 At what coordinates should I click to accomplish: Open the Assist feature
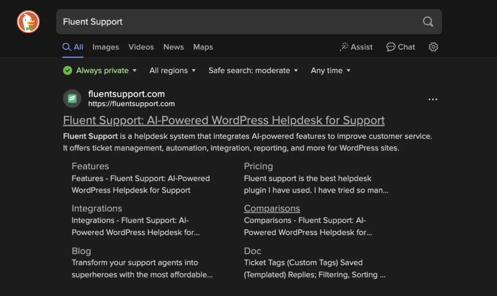point(356,47)
